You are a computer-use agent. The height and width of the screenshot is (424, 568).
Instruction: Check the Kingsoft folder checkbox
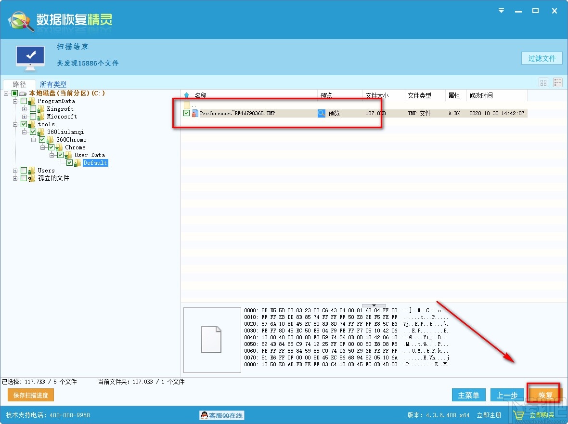[33, 109]
